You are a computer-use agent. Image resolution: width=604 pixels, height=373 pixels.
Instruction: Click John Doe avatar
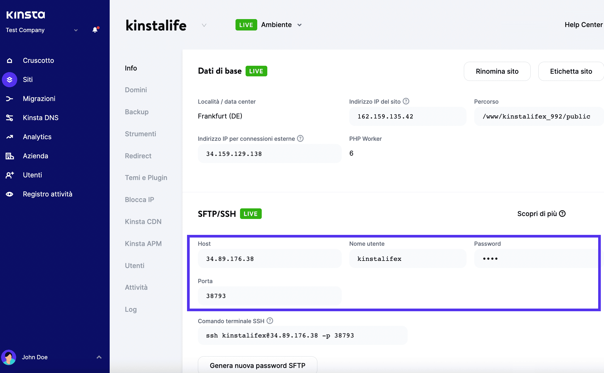coord(9,357)
